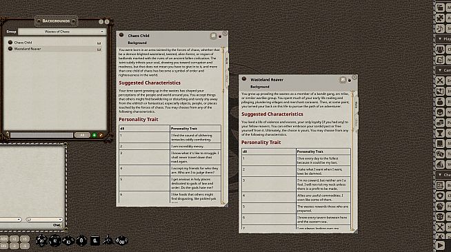Toggle the DIS modifier button
The width and height of the screenshot is (451, 252).
[x=3, y=246]
